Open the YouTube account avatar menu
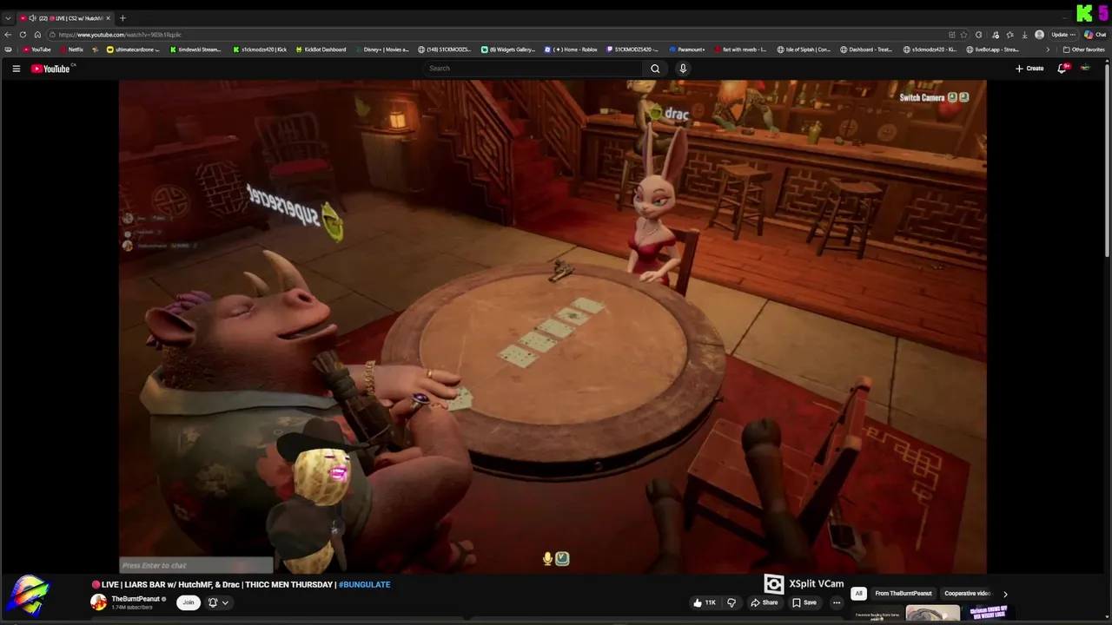The image size is (1112, 625). pyautogui.click(x=1085, y=69)
